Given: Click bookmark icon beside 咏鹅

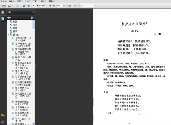Looking at the screenshot, I should [13, 57].
